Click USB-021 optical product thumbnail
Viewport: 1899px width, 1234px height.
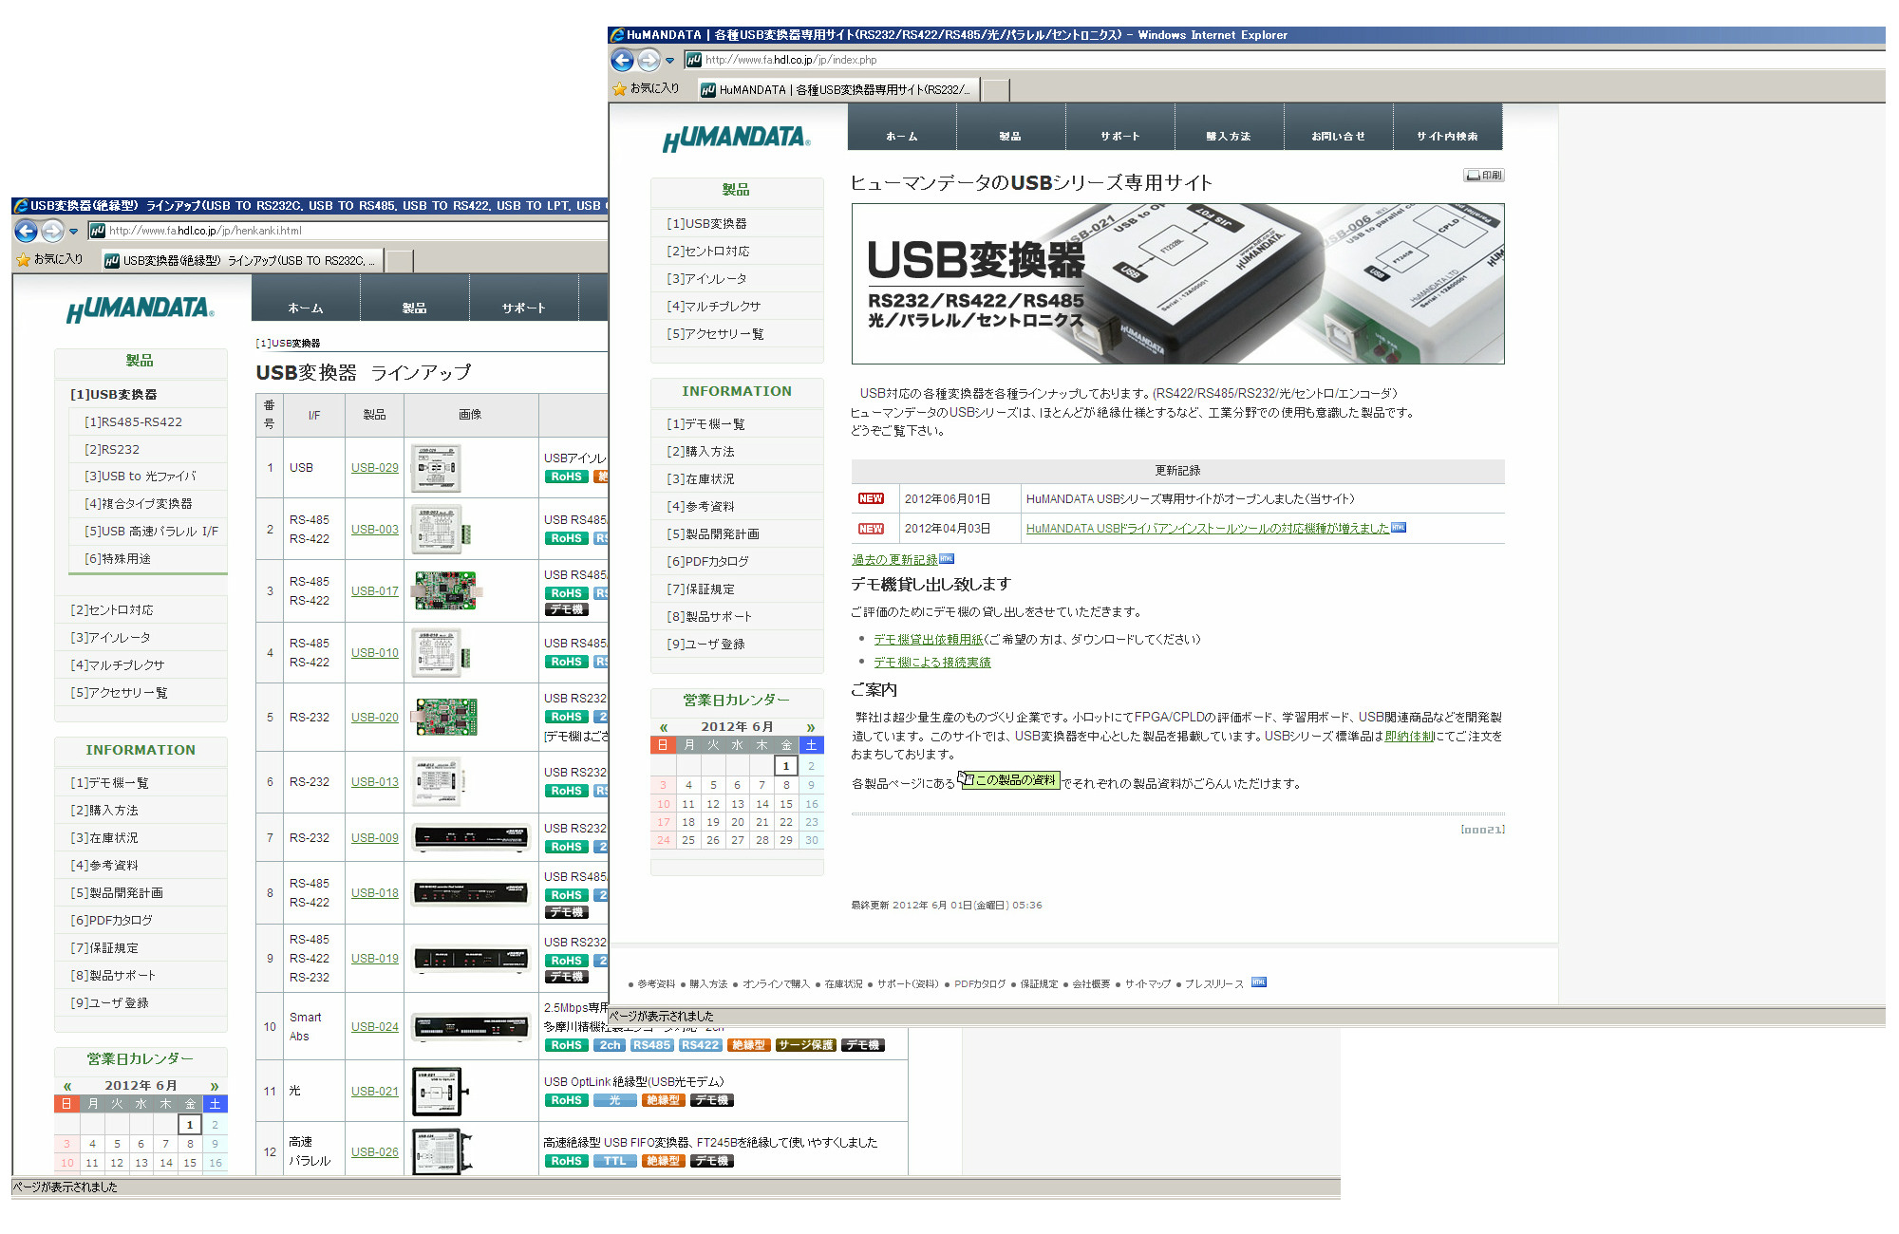click(x=439, y=1092)
